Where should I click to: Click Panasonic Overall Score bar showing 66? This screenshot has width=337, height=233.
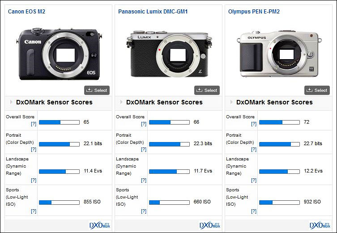coord(169,122)
